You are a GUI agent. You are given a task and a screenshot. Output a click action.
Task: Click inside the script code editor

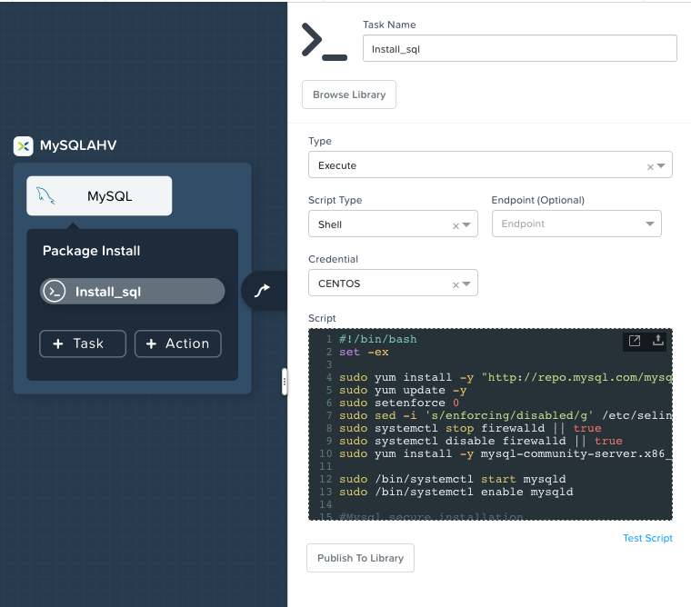pos(490,424)
